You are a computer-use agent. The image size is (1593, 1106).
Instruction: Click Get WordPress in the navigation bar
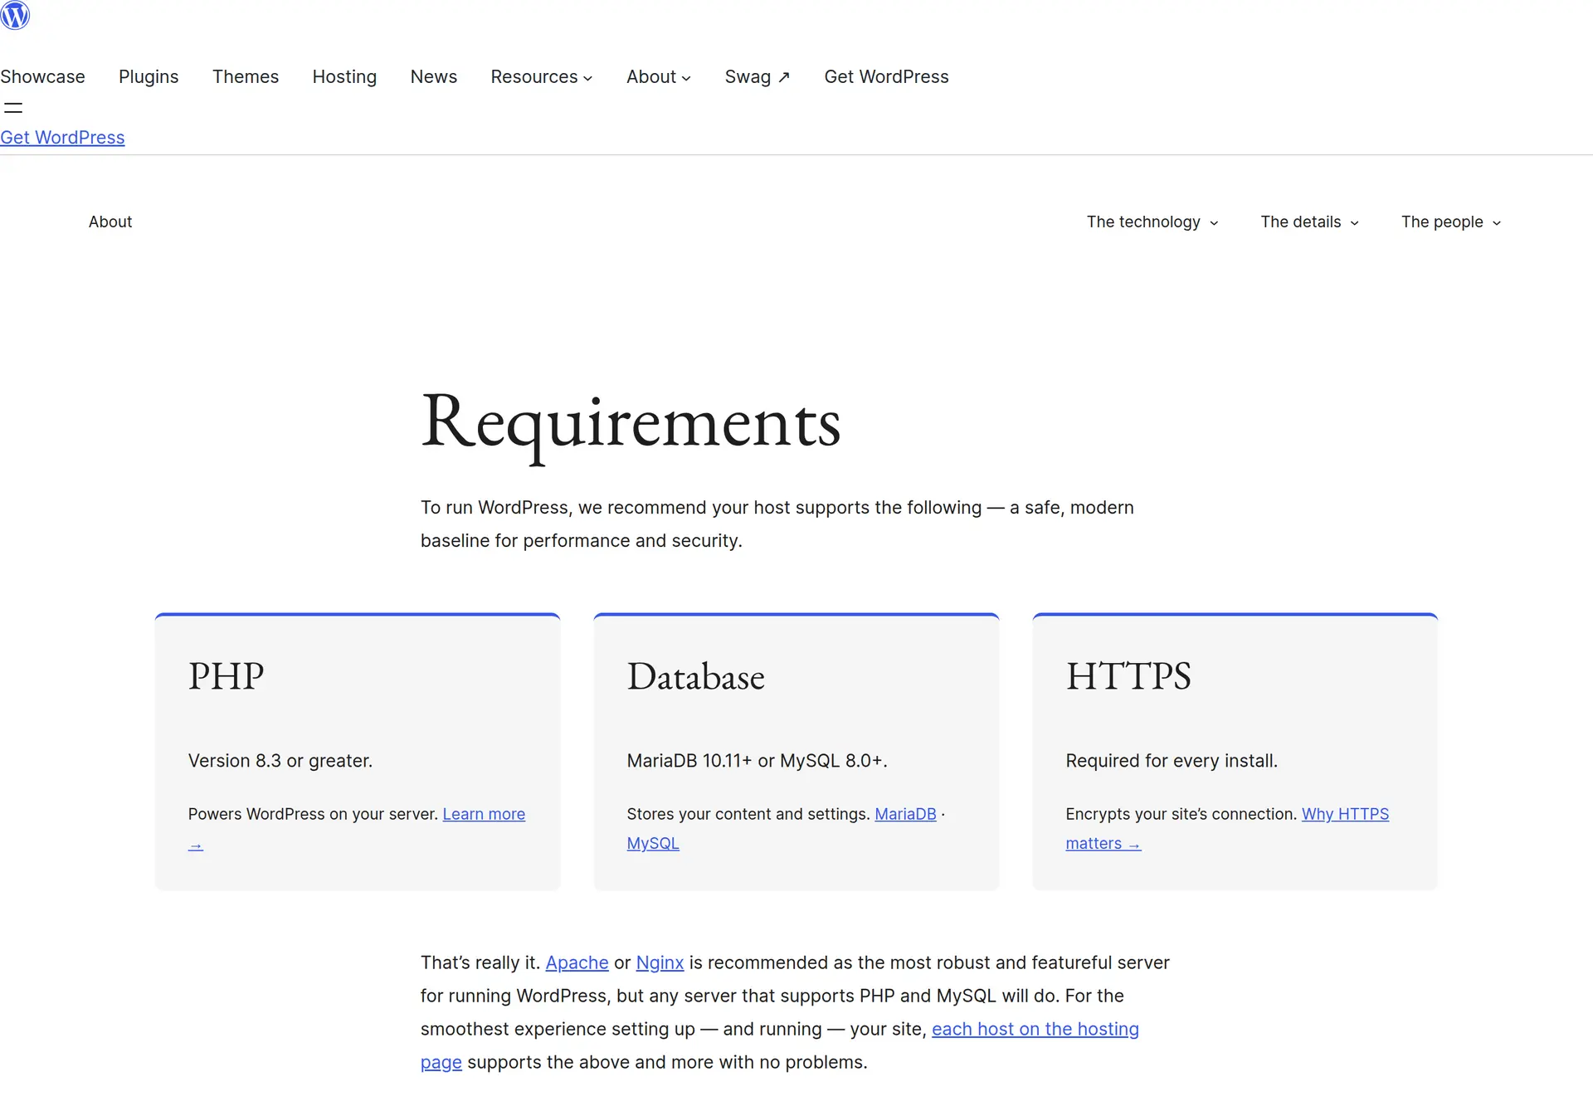point(886,76)
